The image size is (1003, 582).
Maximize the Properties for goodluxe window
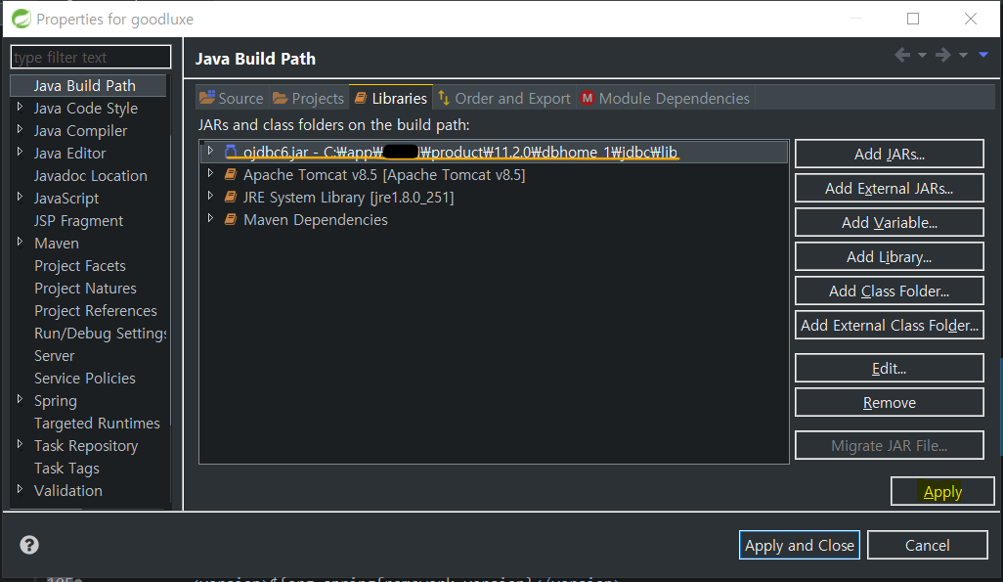[913, 19]
